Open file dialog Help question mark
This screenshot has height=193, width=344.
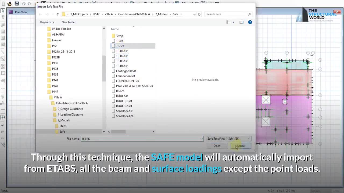250,22
